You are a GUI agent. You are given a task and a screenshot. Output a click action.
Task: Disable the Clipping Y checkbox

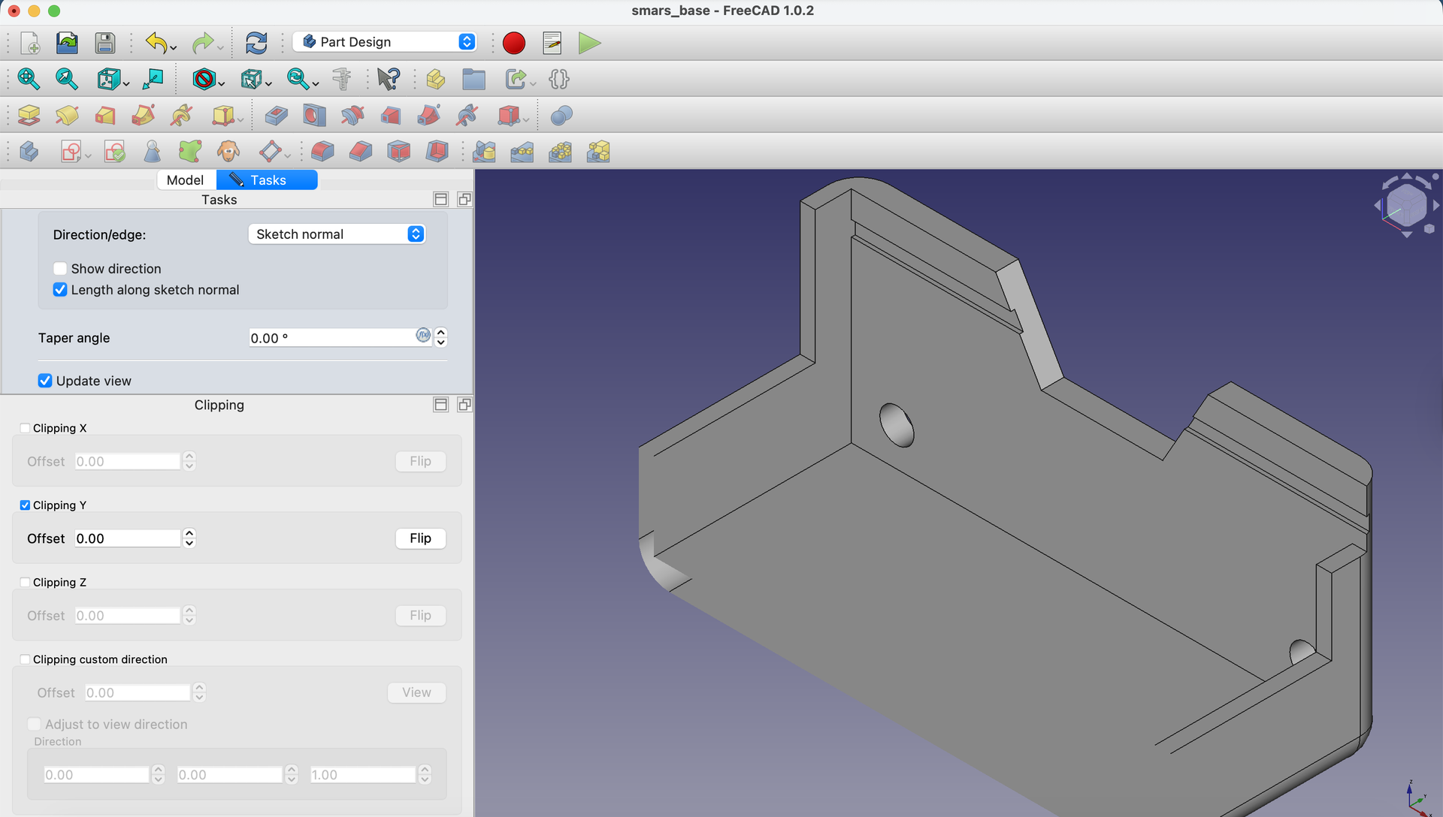coord(25,505)
